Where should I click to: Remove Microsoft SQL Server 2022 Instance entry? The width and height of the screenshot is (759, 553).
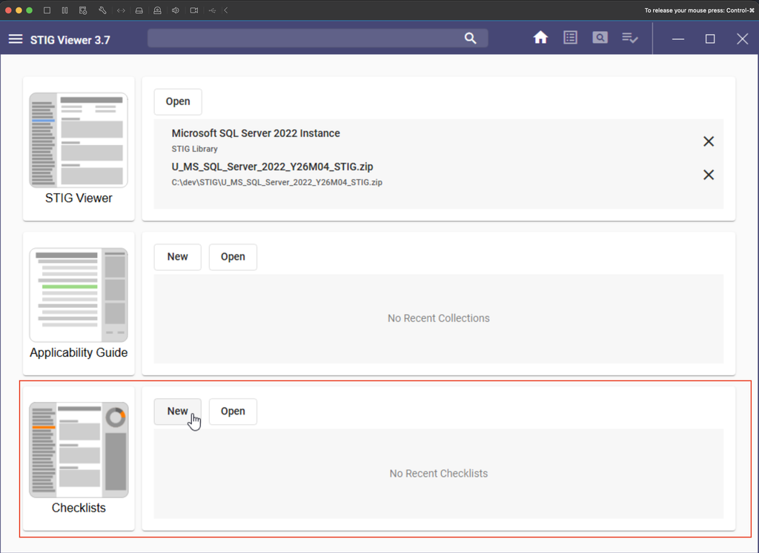click(x=709, y=141)
